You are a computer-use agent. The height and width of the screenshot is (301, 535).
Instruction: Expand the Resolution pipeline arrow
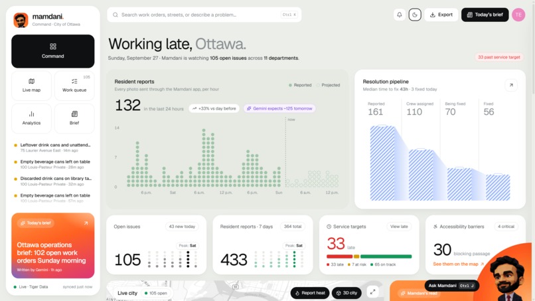click(x=511, y=85)
